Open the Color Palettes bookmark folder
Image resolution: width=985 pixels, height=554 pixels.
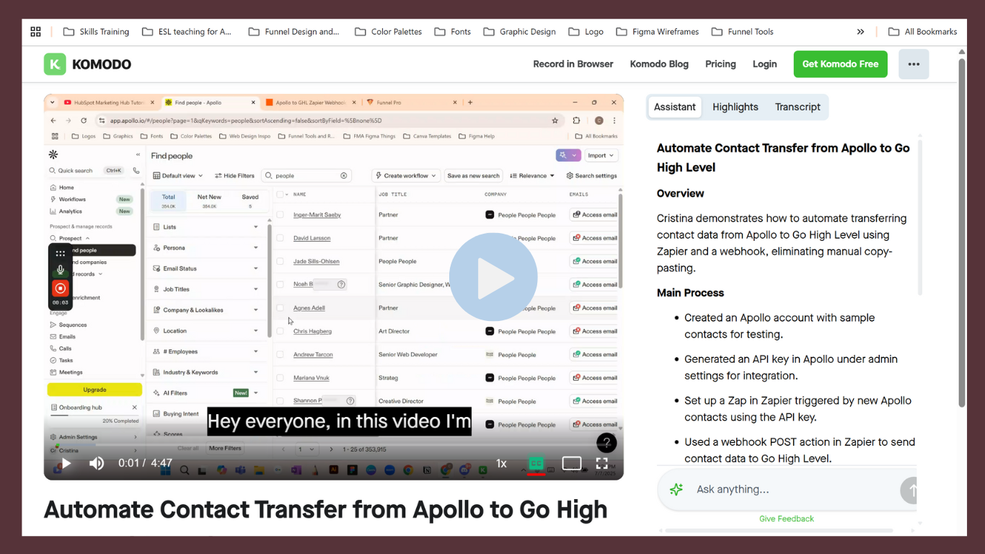point(388,32)
